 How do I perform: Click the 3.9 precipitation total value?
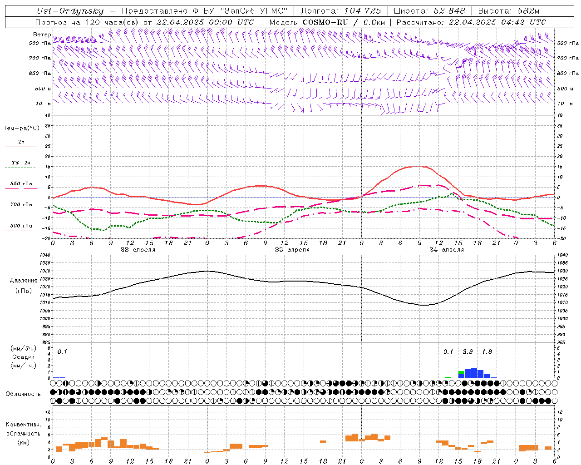coord(468,351)
